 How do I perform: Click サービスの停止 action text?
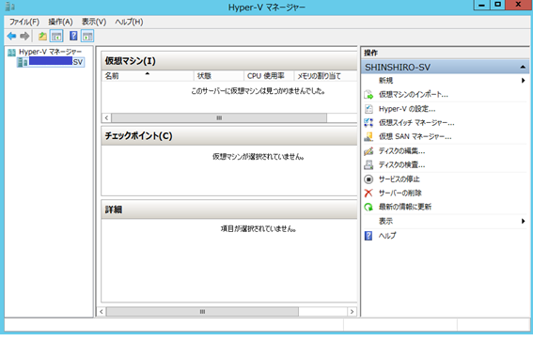(400, 179)
